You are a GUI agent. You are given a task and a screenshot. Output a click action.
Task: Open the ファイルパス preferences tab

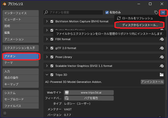(21, 106)
